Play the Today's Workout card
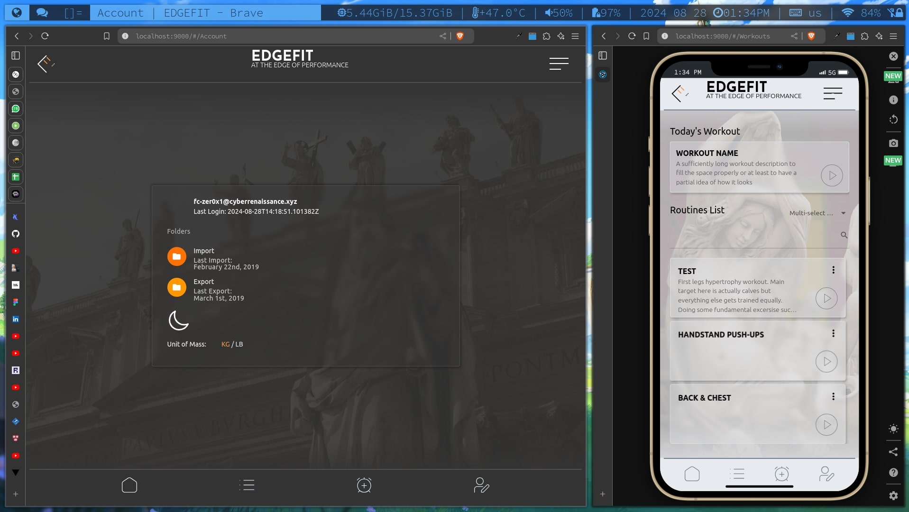This screenshot has height=512, width=909. (x=832, y=175)
